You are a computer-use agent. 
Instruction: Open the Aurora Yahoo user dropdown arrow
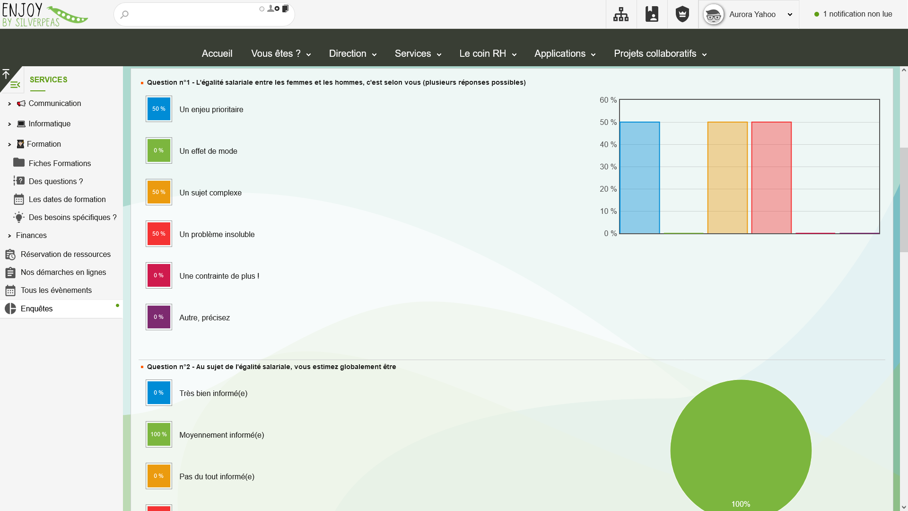click(x=790, y=15)
